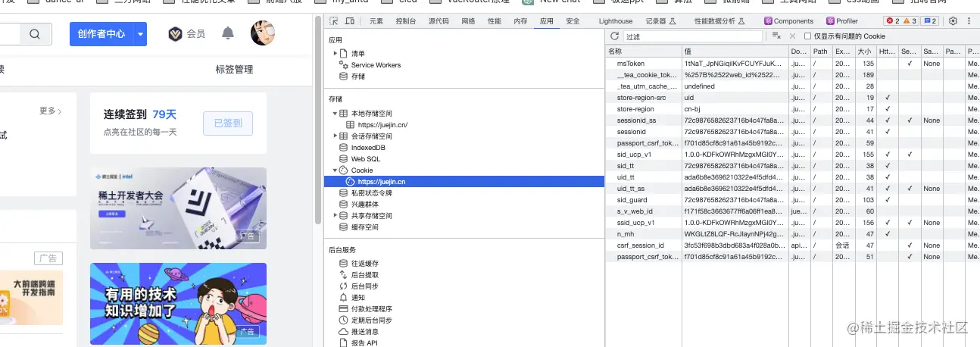Switch to the 控制台 DevTools tab
The width and height of the screenshot is (980, 347).
(x=405, y=21)
